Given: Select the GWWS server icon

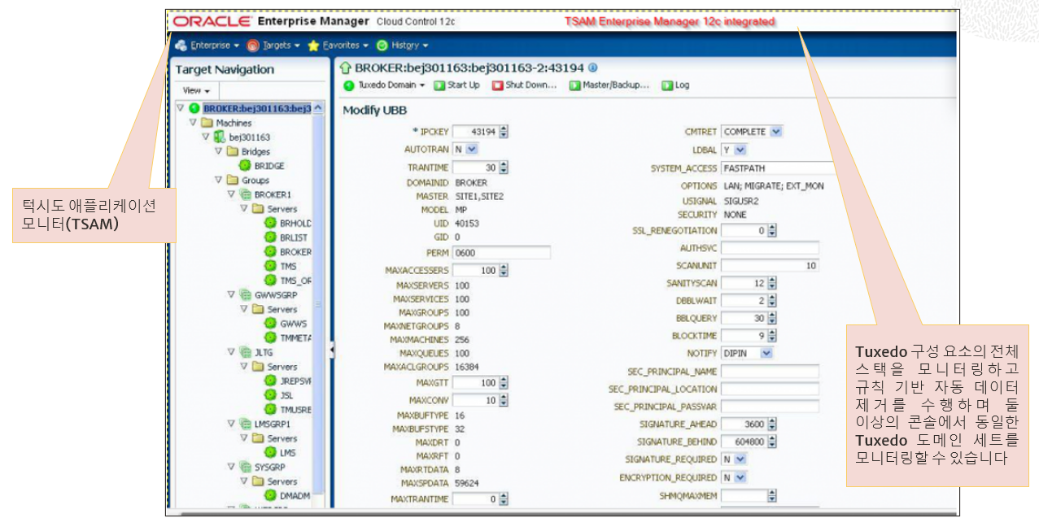Looking at the screenshot, I should tap(270, 324).
